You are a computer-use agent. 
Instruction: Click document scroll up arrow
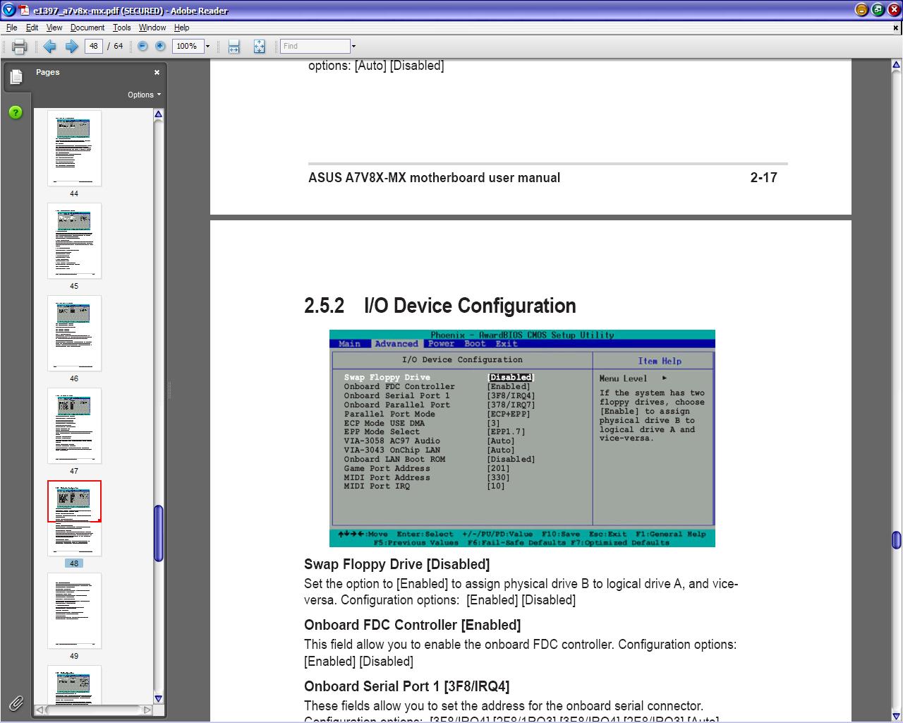896,65
